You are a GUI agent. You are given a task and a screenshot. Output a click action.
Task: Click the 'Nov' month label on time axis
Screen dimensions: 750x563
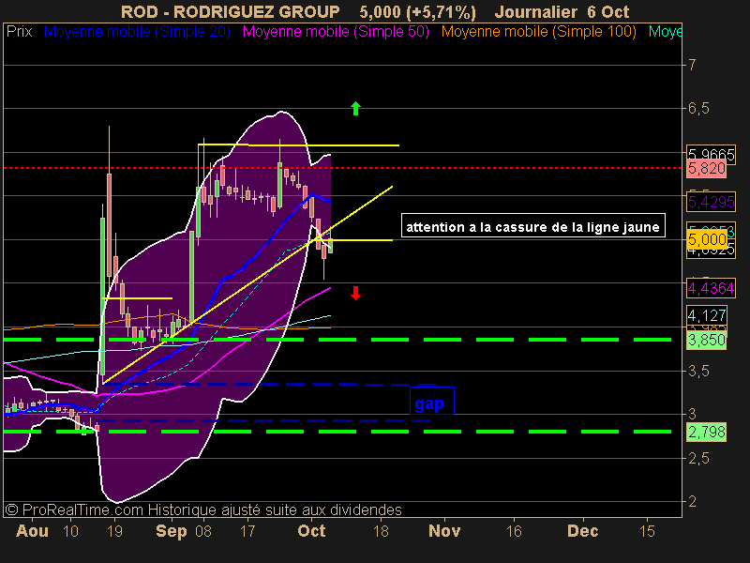coord(444,531)
